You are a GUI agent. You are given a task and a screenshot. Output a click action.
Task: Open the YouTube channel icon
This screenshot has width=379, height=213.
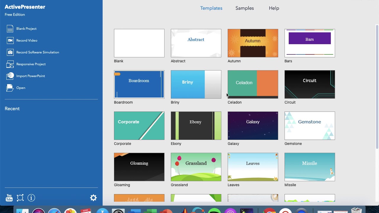[9, 198]
